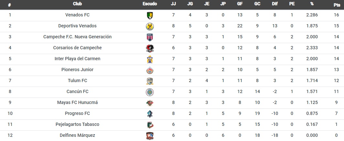Viewport: 344px width, 141px height.
Task: Click the Venados FC crest icon
Action: click(x=150, y=15)
